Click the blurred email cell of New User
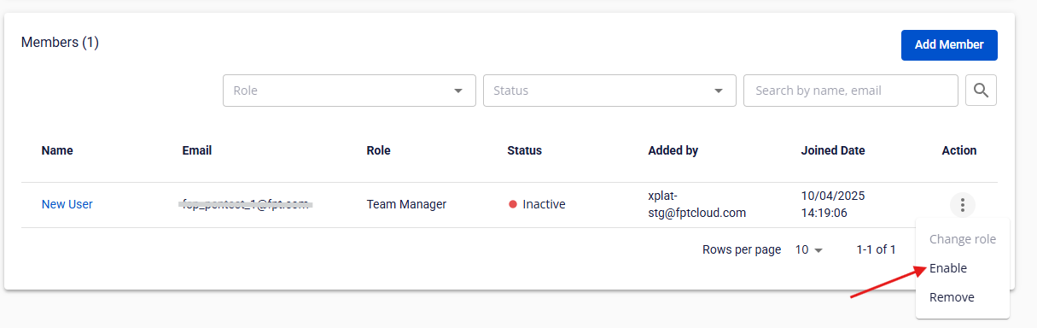The height and width of the screenshot is (328, 1037). coord(246,204)
